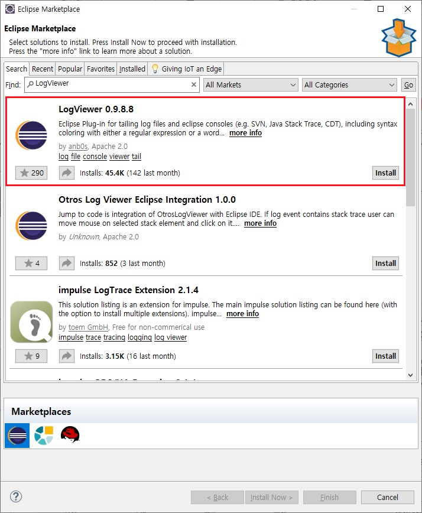
Task: Open the toem GmbH author link
Action: pyautogui.click(x=88, y=327)
